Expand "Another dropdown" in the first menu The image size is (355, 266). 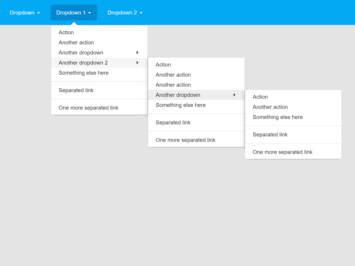pos(81,53)
